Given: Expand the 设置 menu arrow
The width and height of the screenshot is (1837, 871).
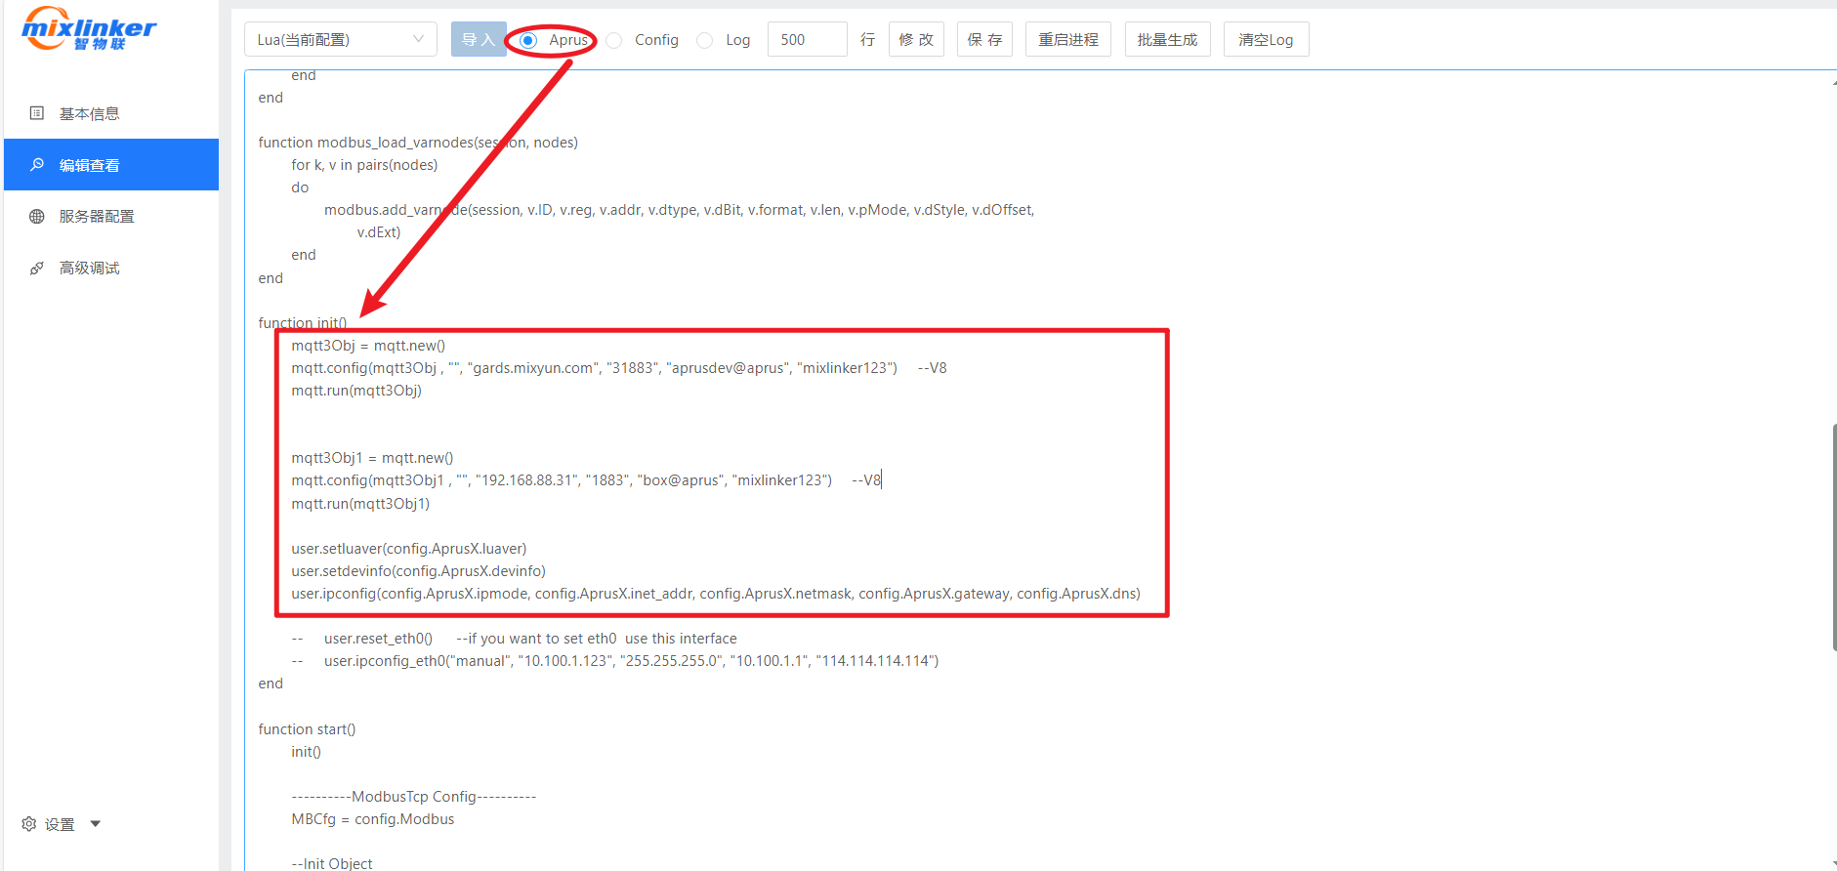Looking at the screenshot, I should coord(96,824).
